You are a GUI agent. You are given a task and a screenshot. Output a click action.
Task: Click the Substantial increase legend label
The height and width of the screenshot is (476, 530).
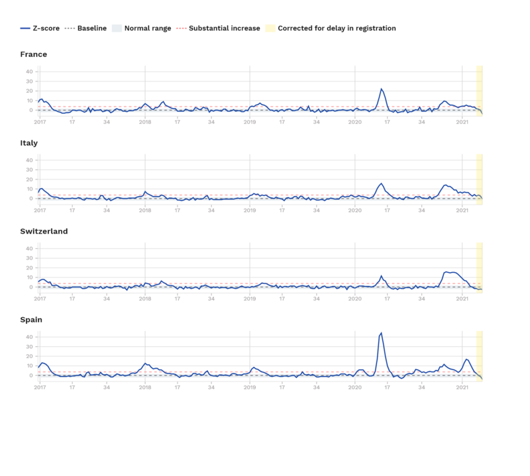coord(225,28)
